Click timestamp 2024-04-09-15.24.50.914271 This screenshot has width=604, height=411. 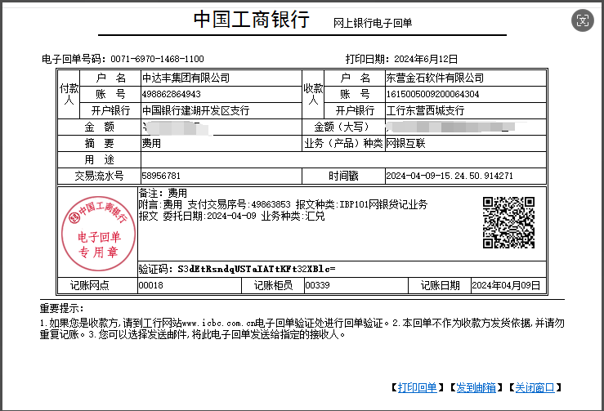(450, 176)
